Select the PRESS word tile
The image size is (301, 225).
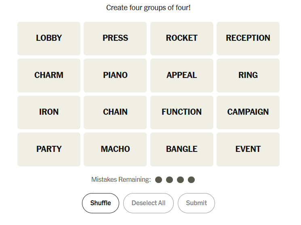115,38
